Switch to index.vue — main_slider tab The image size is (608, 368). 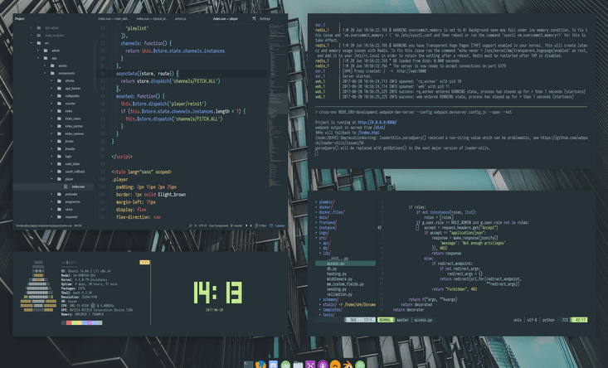[114, 18]
